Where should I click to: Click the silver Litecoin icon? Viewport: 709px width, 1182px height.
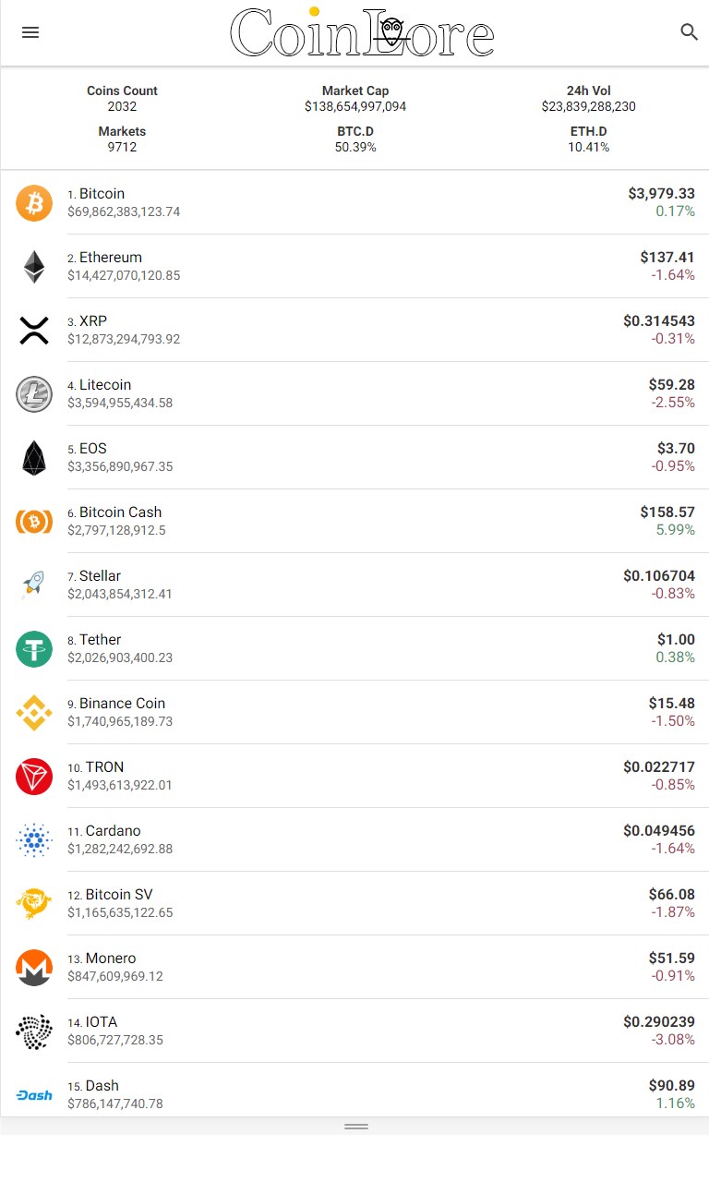34,394
